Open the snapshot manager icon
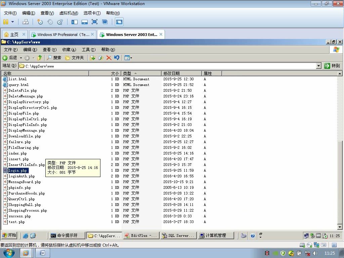Viewport: 344px width, 258px height. point(60,22)
